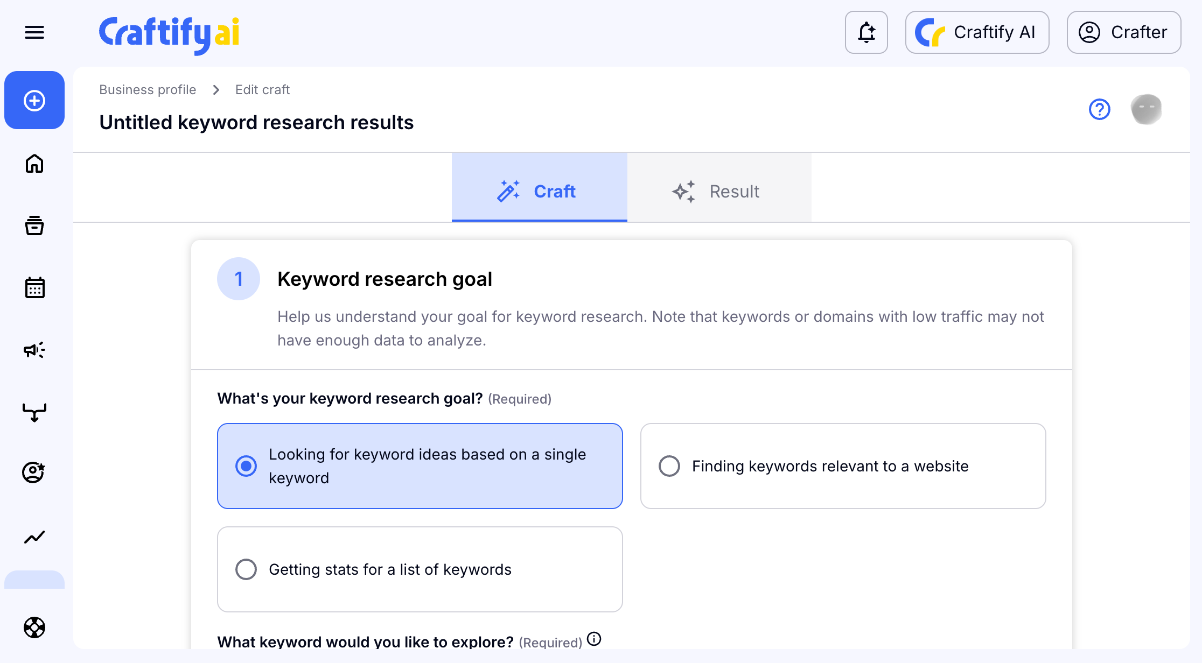Click the gray avatar thumbnail

(x=1146, y=109)
